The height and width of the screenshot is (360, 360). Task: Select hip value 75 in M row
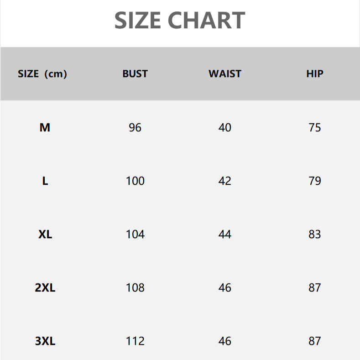315,128
